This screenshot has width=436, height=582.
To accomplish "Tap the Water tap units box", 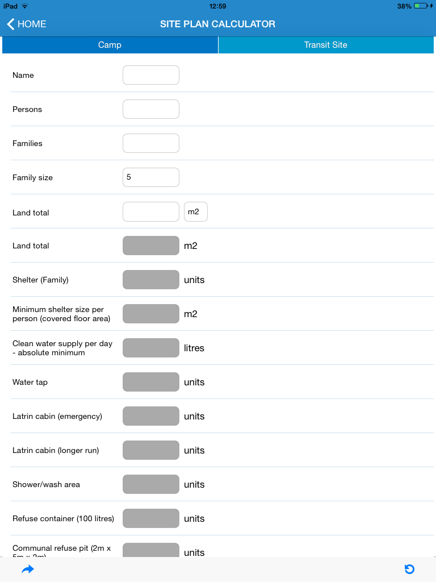I will pos(150,382).
